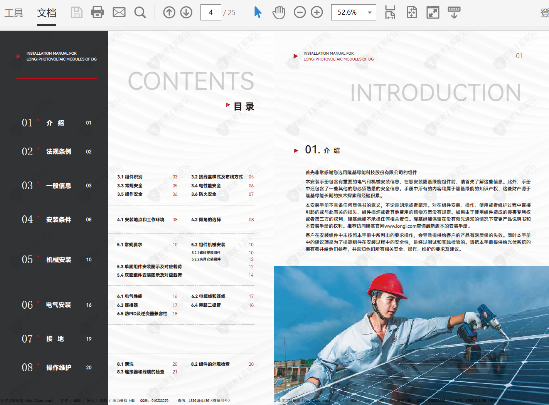Screen dimensions: 549x405
Task: Click contents item 6.3 连接器
Action: [128, 305]
